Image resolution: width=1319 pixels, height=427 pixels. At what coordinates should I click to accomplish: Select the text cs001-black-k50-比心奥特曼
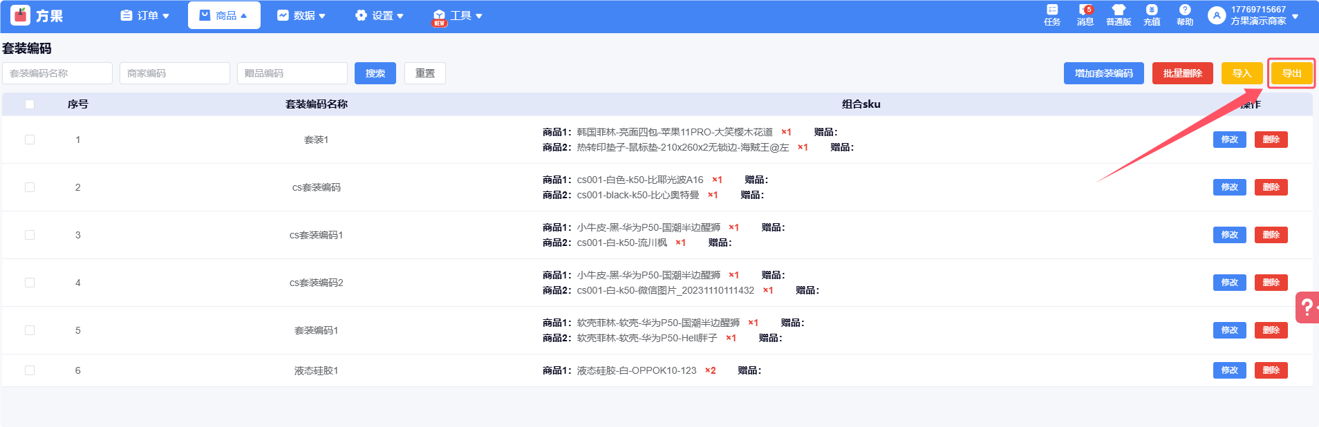pyautogui.click(x=638, y=195)
